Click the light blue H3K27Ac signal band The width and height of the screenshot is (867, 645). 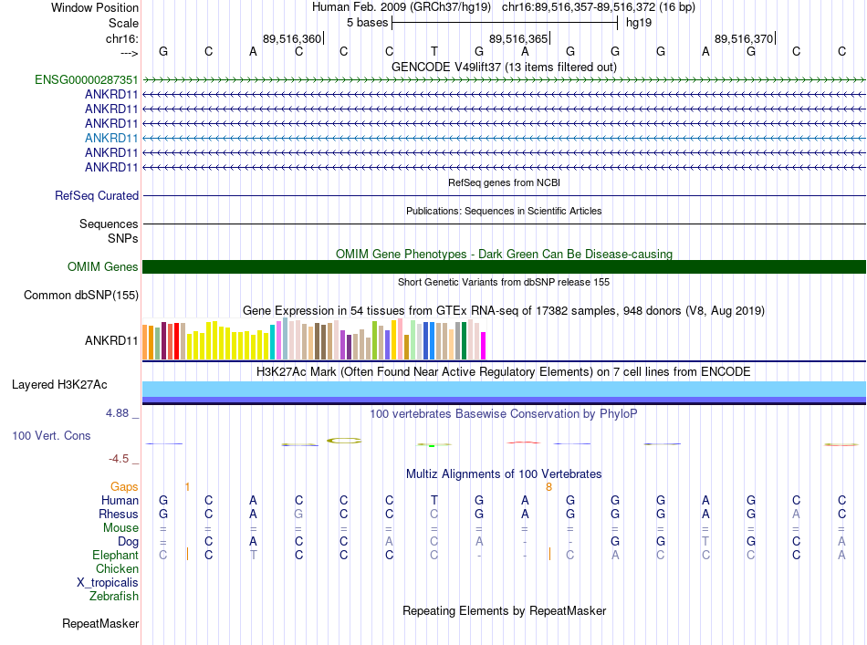504,390
